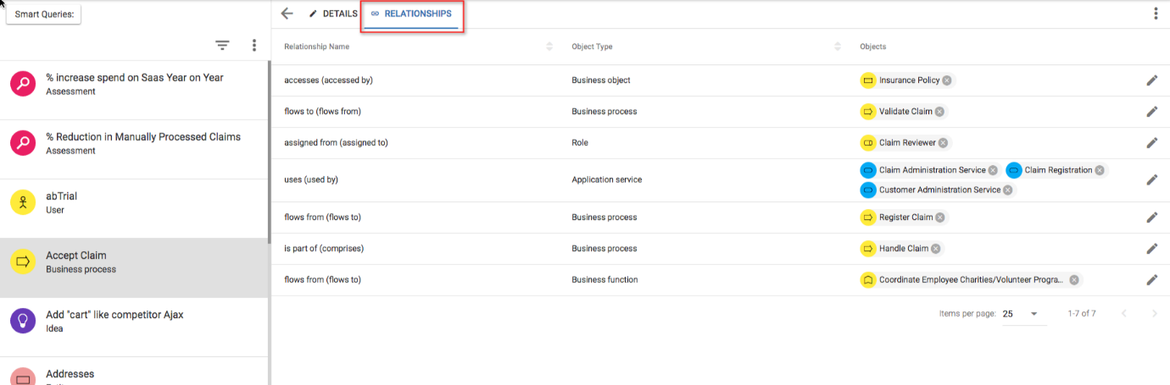Select the Relationships tab

pyautogui.click(x=411, y=14)
